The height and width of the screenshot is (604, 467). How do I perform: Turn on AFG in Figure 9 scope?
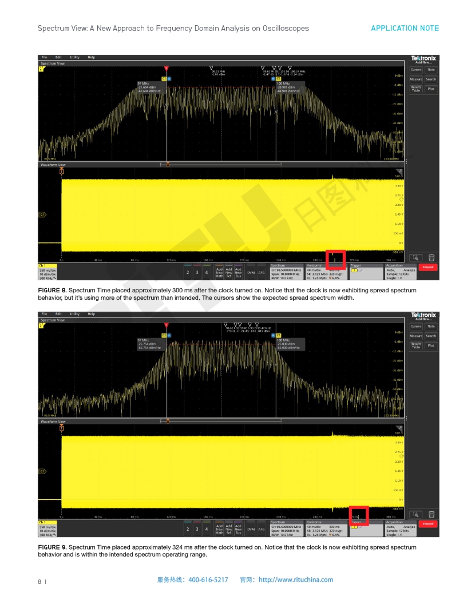click(x=261, y=530)
